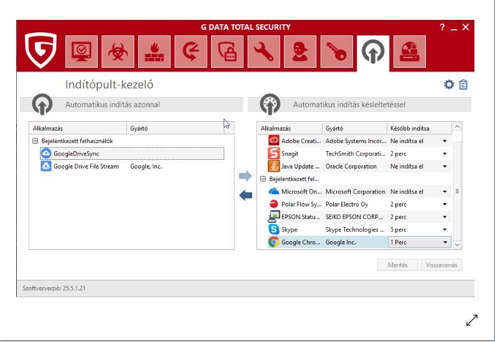Sort right list by Gyártó column

tap(354, 128)
